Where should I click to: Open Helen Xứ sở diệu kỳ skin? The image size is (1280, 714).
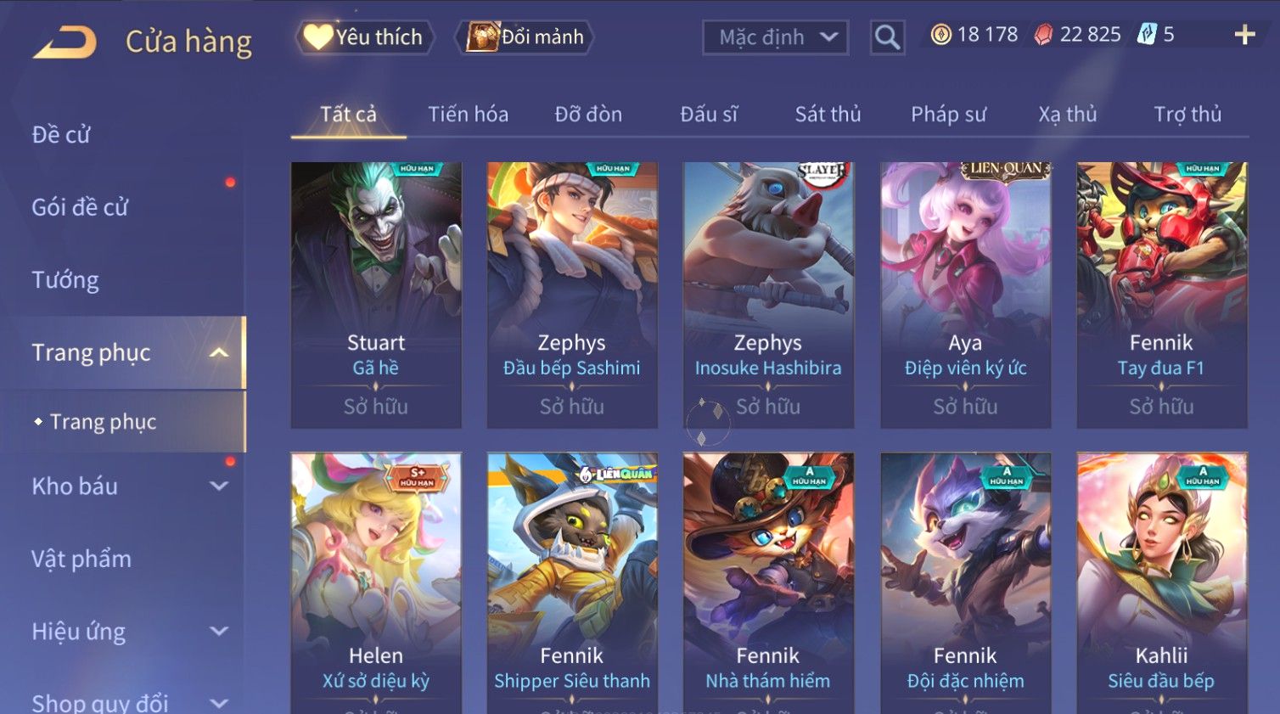pyautogui.click(x=376, y=582)
